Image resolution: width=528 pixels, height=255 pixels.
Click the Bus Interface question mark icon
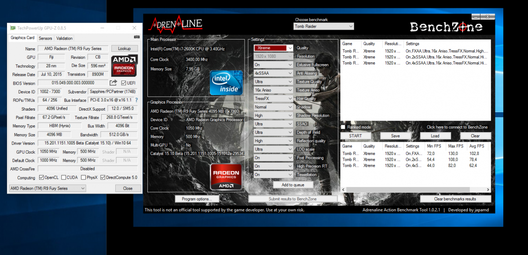[136, 100]
